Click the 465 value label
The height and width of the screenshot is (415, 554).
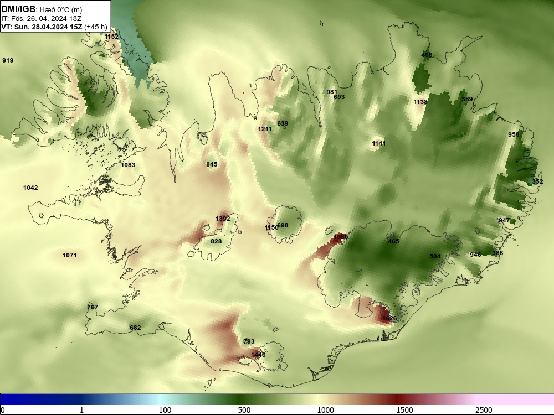[393, 241]
